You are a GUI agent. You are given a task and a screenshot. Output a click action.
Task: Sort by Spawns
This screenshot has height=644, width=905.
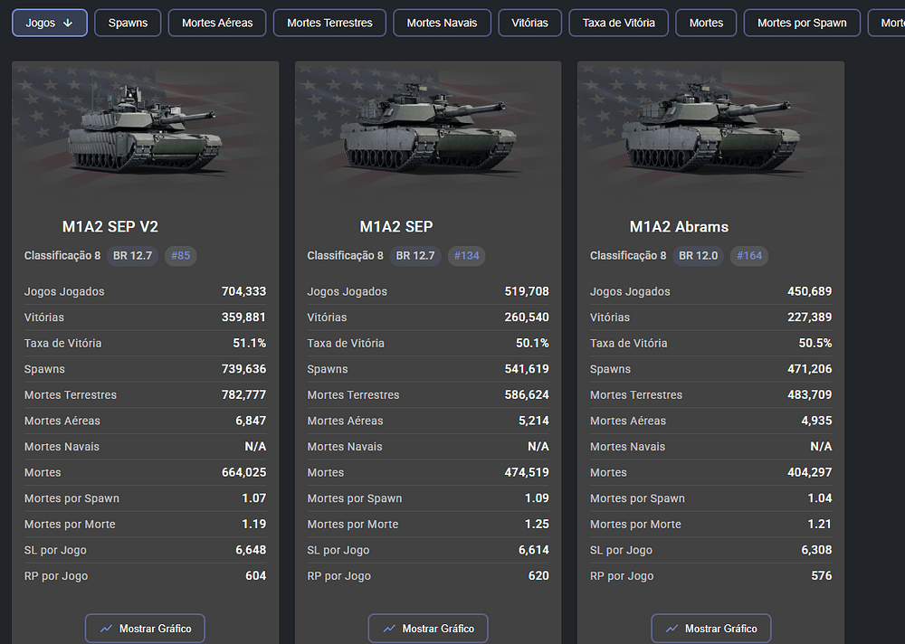click(x=128, y=23)
